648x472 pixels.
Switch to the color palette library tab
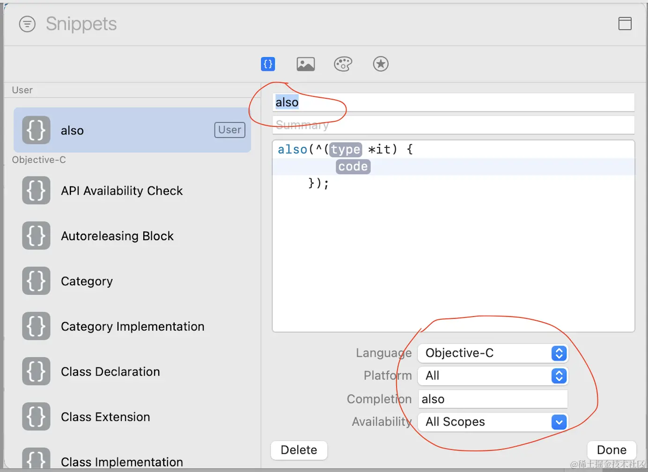[x=343, y=64]
